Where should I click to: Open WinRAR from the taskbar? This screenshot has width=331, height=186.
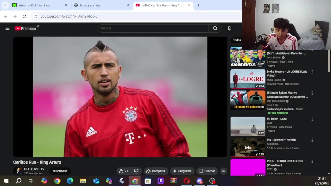pyautogui.click(x=174, y=181)
